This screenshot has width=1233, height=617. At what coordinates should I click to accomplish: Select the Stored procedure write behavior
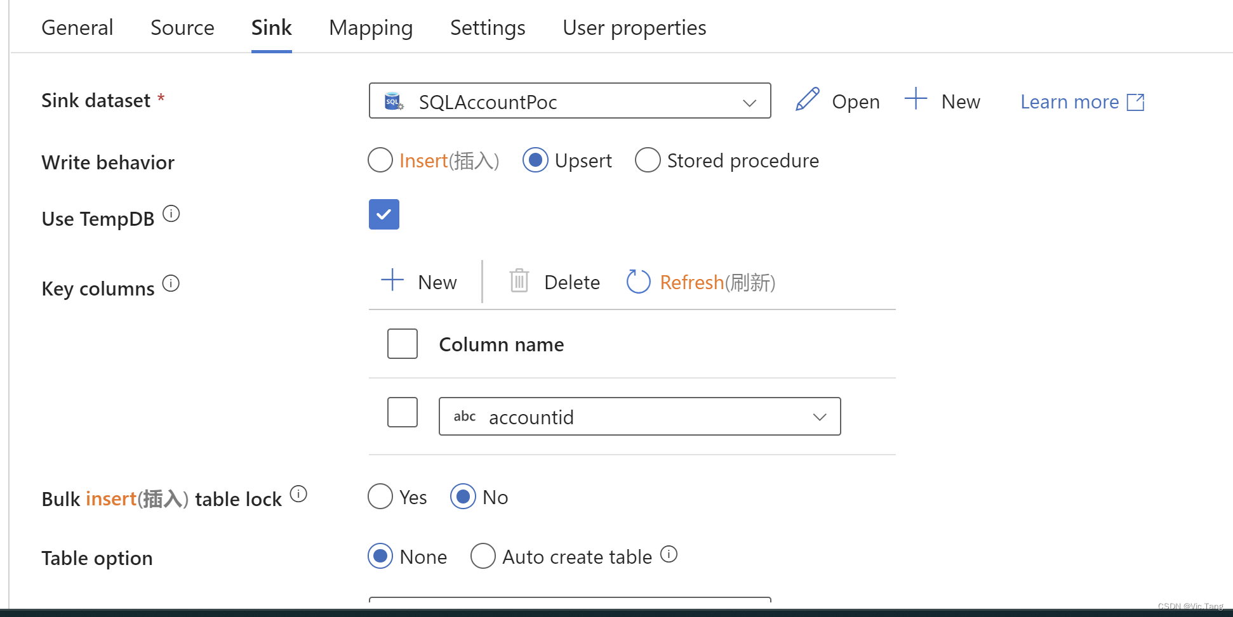pyautogui.click(x=648, y=160)
